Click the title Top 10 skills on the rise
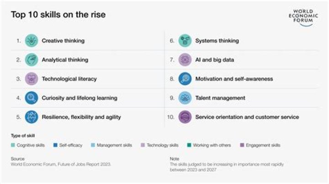Screen dimensions: 329x184 click(x=58, y=15)
